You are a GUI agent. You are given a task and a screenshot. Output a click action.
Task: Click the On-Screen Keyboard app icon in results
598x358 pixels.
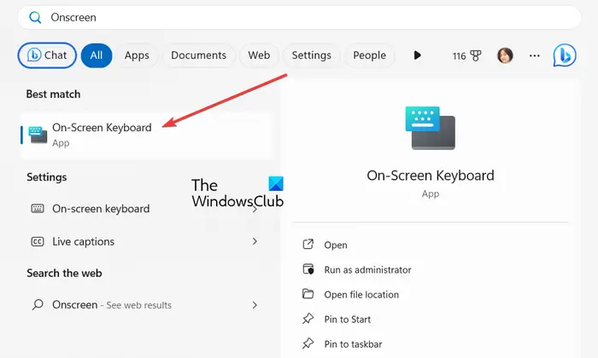click(x=38, y=135)
